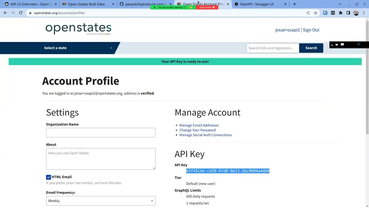Go back with the browser back arrow

[5, 13]
